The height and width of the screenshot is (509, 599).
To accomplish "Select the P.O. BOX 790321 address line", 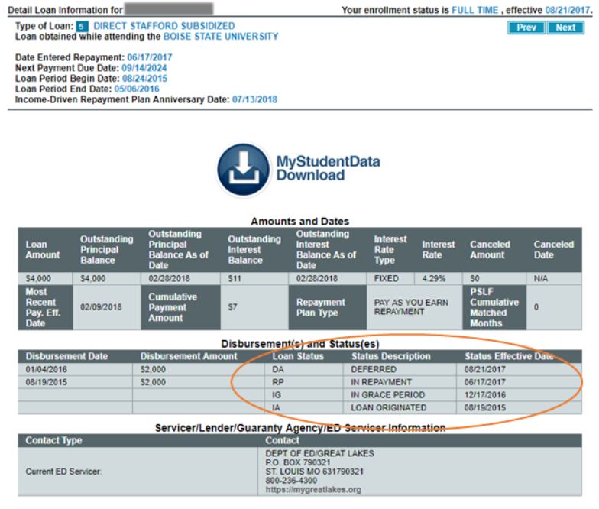I will [x=298, y=462].
